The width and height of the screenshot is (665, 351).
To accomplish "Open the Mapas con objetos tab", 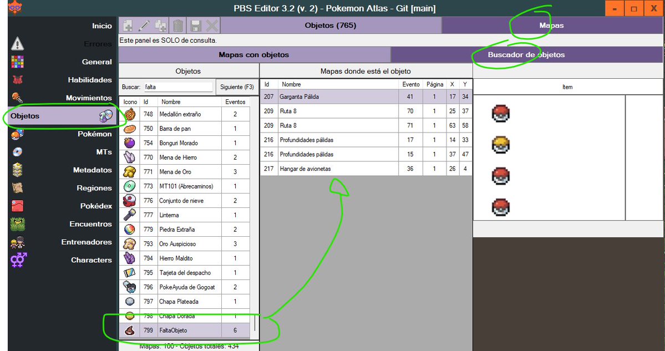I will (x=254, y=55).
